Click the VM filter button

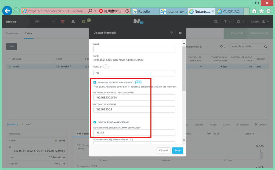point(12,47)
